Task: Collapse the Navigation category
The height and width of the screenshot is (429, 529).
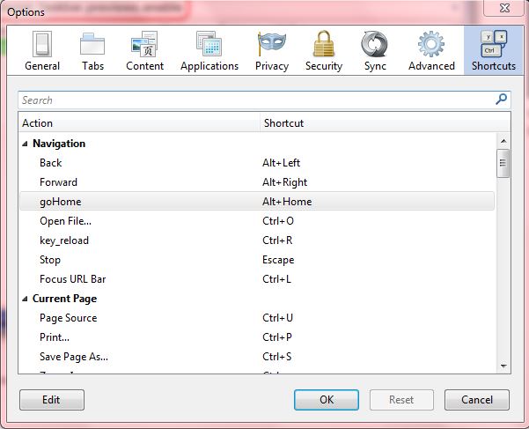Action: point(25,144)
